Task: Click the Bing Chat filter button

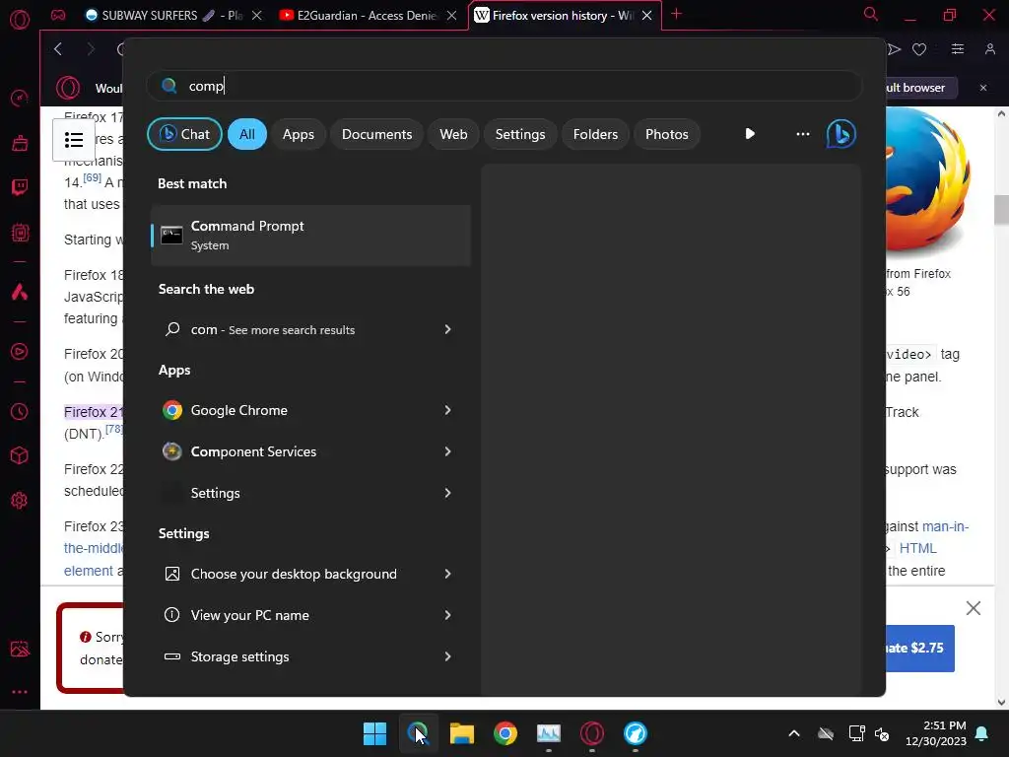Action: coord(184,134)
